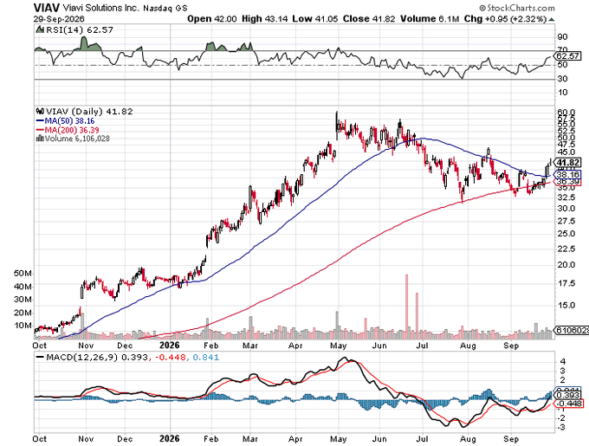The width and height of the screenshot is (589, 446).
Task: Click the May label under the price chart
Action: click(339, 346)
